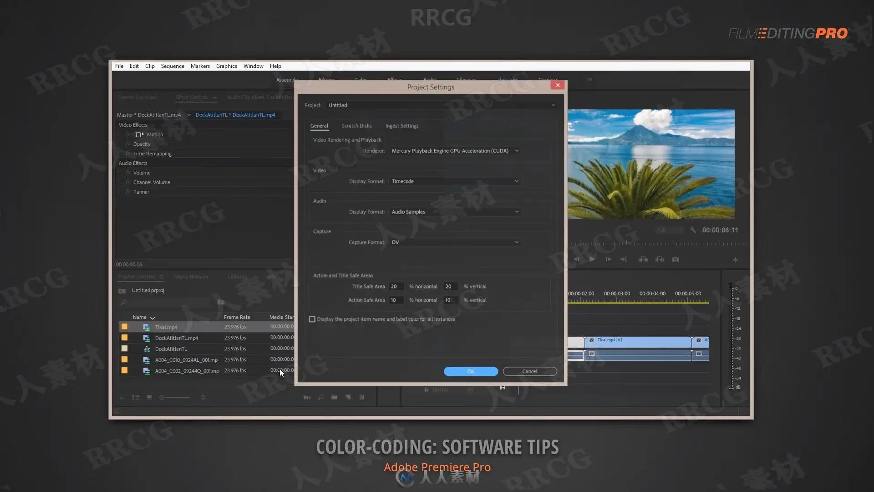Switch to the Scratch Disks tab
Screen dimensions: 874x492
[x=356, y=126]
